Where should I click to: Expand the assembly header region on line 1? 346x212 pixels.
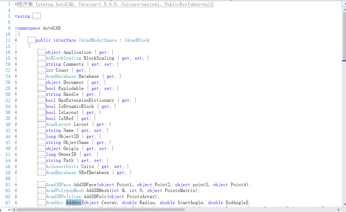(16, 4)
